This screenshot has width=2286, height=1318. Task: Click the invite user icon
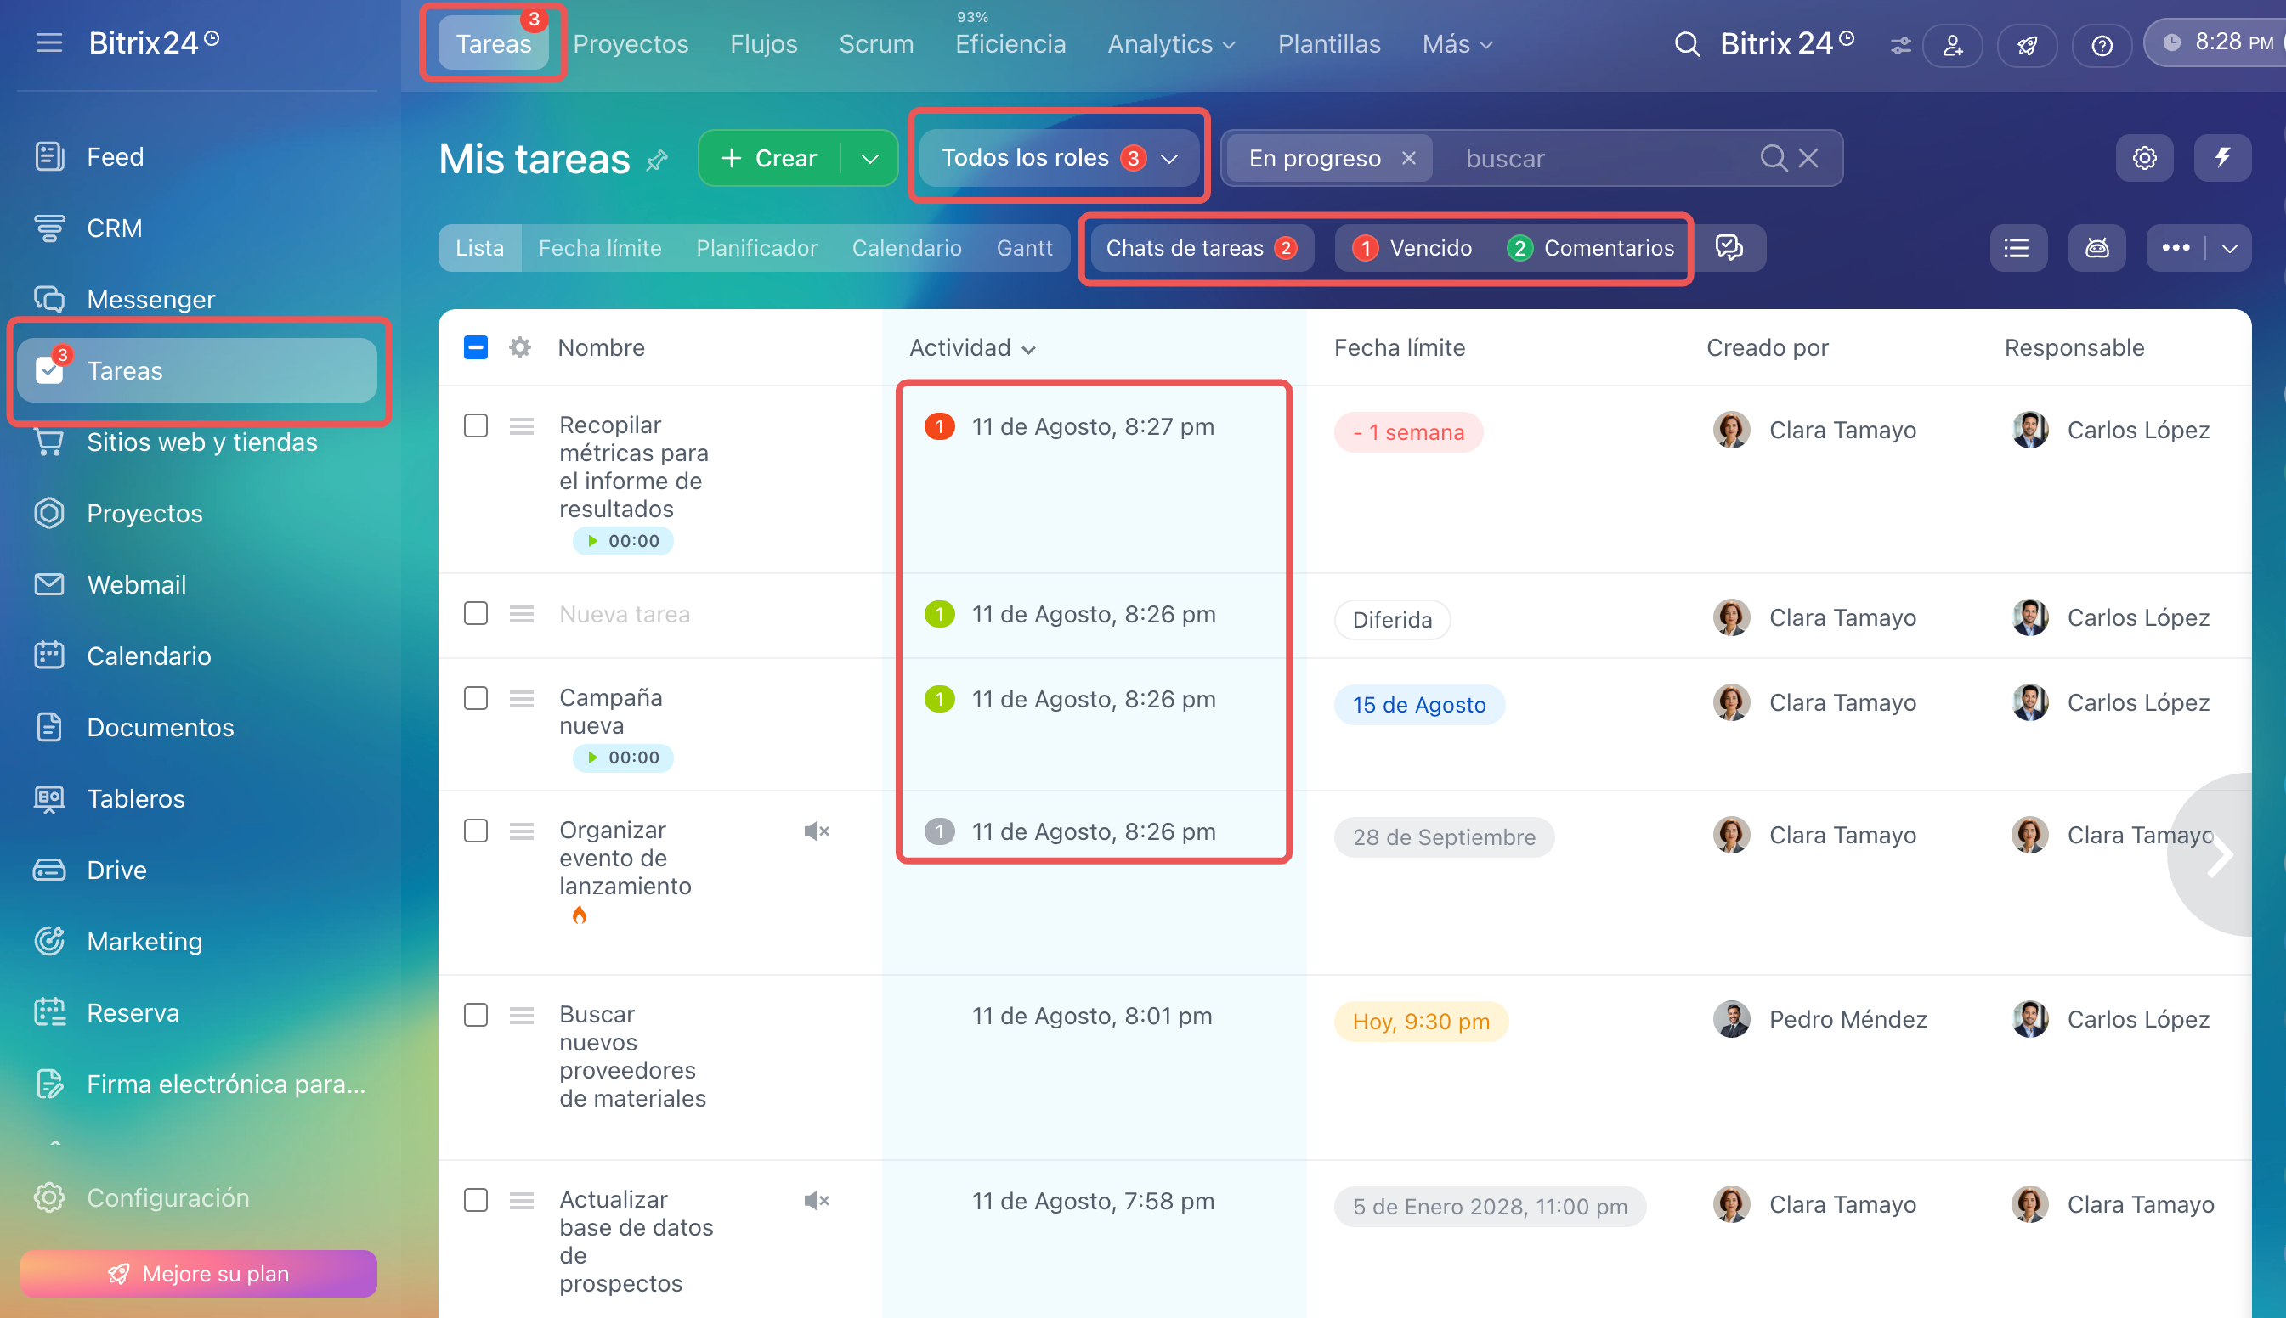pyautogui.click(x=1953, y=44)
